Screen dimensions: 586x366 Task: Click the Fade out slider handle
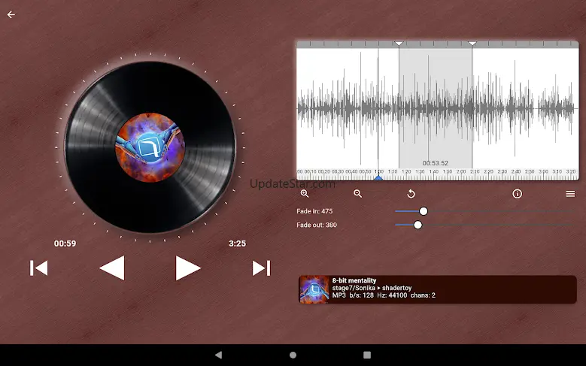coord(417,225)
